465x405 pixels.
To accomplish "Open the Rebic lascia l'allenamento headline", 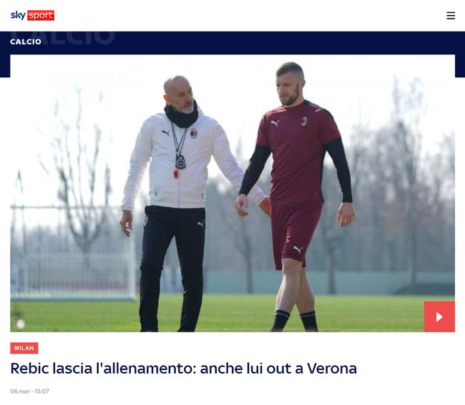I will tap(184, 369).
